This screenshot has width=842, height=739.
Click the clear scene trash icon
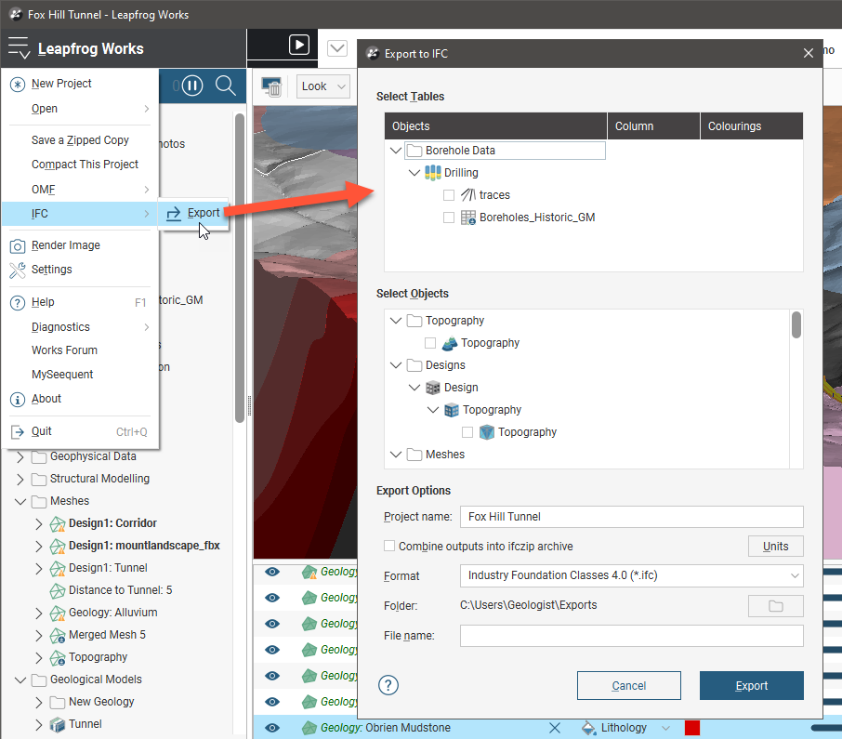click(x=272, y=86)
